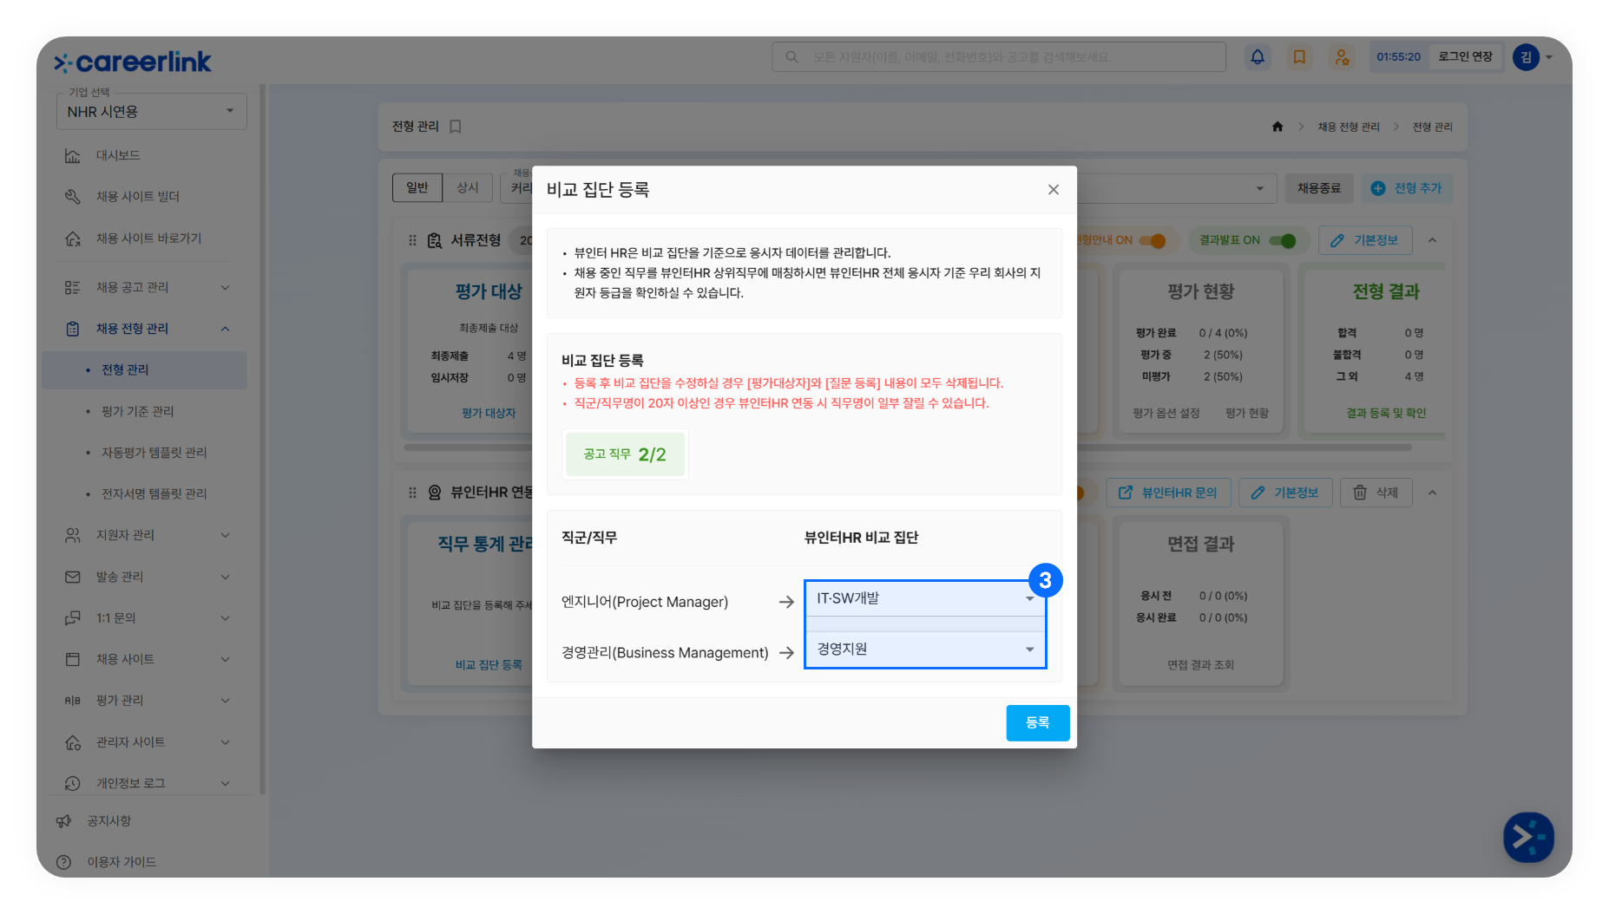Select the 전형 관리 submenu item
The height and width of the screenshot is (914, 1609).
click(x=144, y=370)
